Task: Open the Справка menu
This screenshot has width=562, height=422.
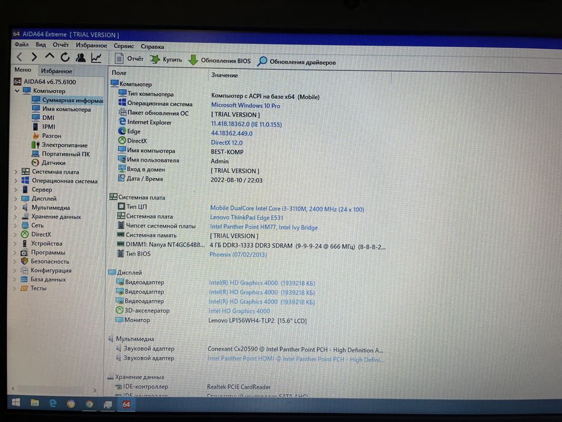Action: [x=152, y=46]
